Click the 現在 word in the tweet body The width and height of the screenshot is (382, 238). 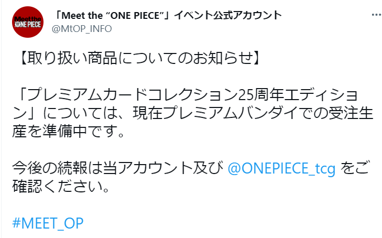(148, 114)
